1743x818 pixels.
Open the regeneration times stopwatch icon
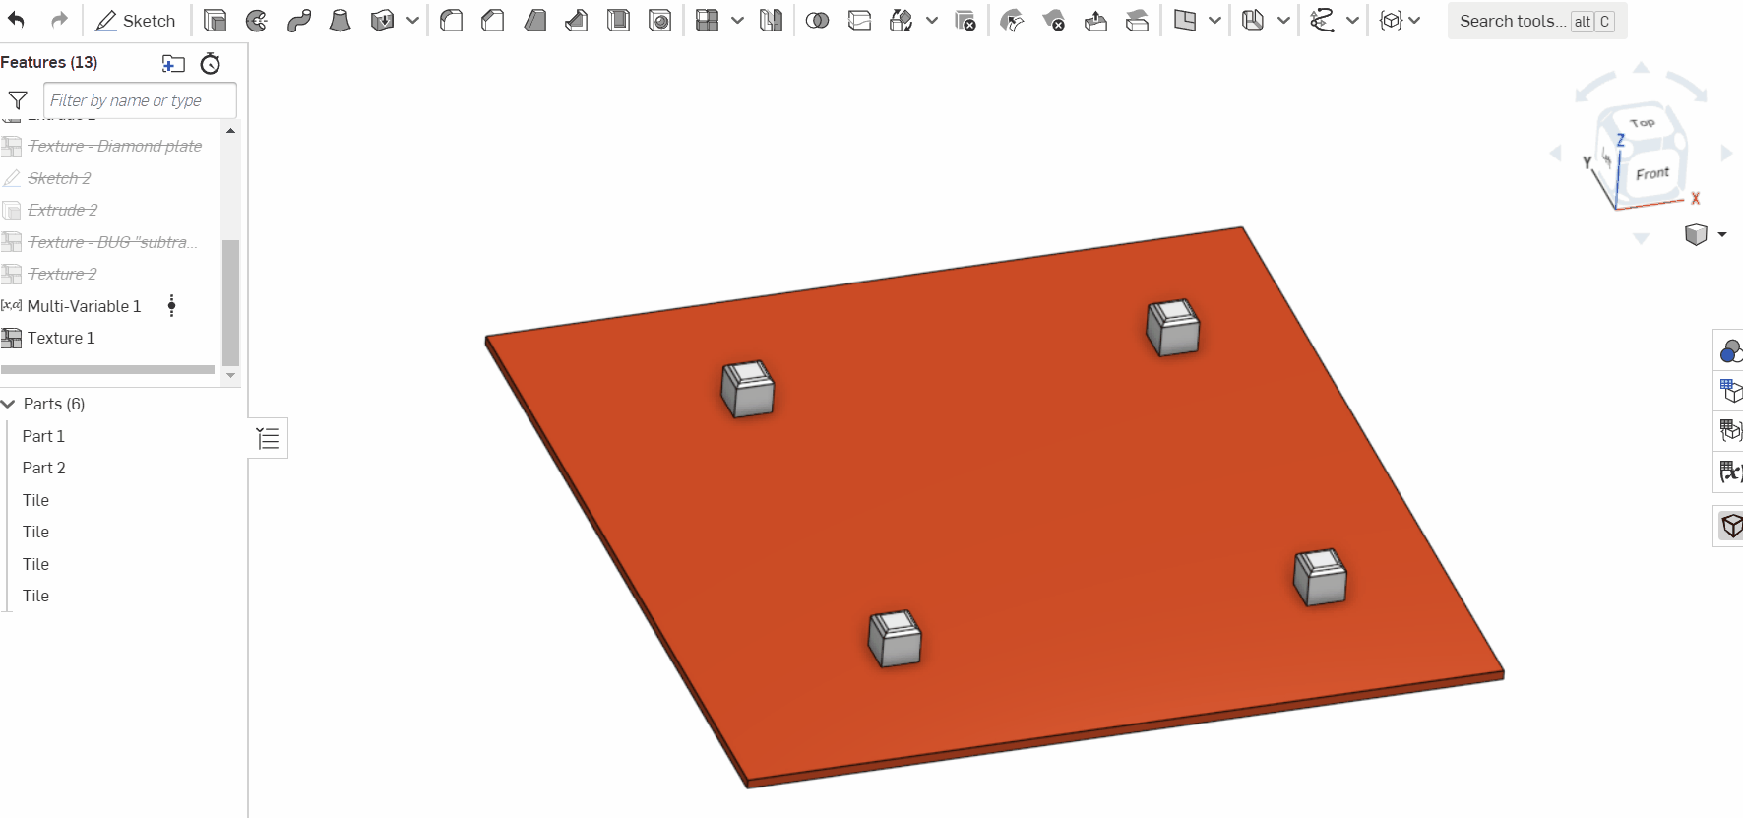pos(210,64)
